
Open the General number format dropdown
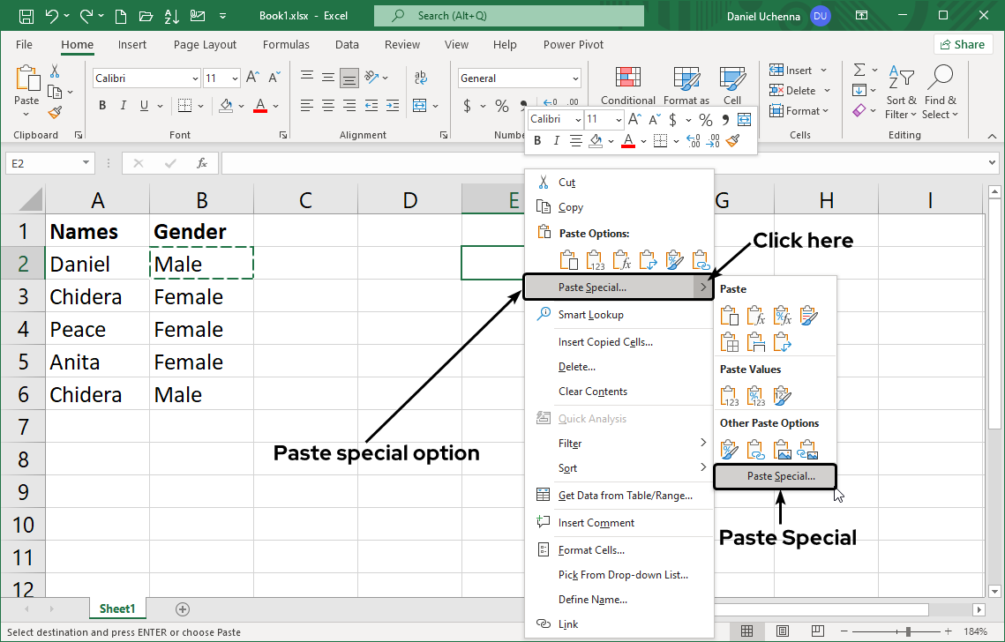(575, 78)
